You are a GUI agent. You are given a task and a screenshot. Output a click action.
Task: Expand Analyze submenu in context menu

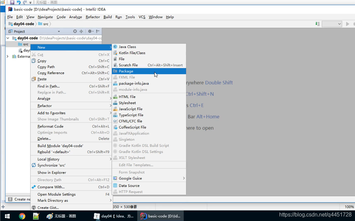[71, 99]
